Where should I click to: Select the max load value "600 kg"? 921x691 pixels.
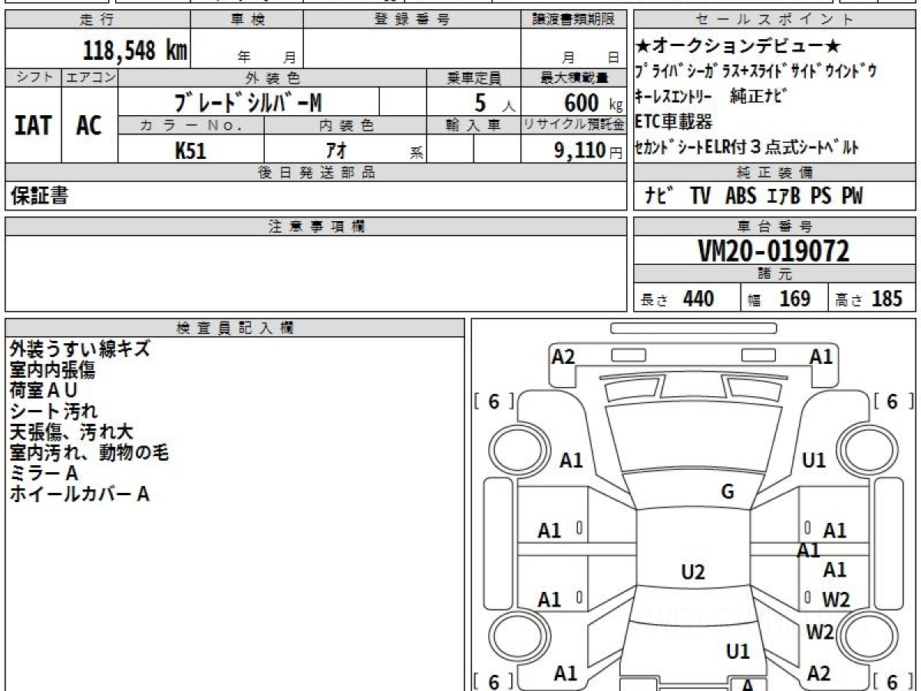click(x=593, y=102)
